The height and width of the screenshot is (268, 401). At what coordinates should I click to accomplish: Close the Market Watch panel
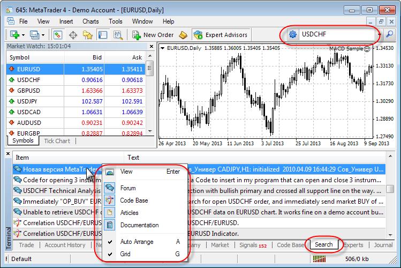click(152, 46)
